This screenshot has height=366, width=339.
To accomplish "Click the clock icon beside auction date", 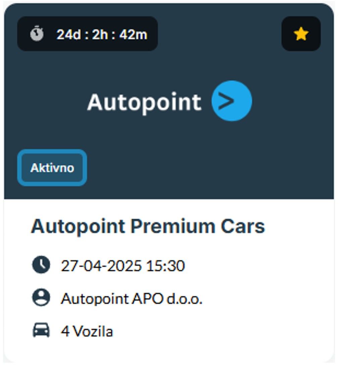I will (x=41, y=265).
